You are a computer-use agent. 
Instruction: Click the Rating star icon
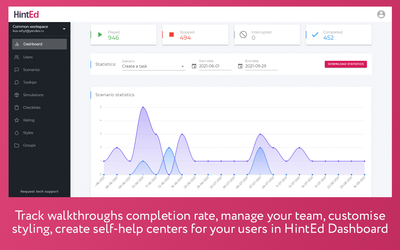coord(17,120)
